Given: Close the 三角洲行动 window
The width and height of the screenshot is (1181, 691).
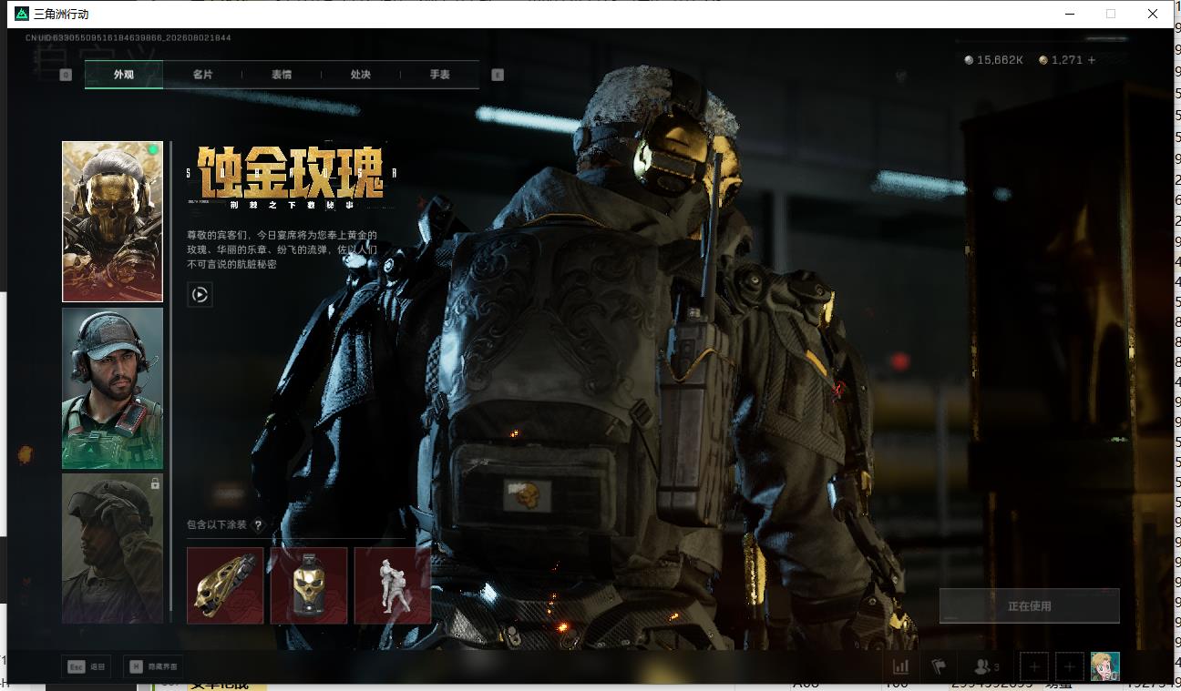Looking at the screenshot, I should click(x=1153, y=14).
